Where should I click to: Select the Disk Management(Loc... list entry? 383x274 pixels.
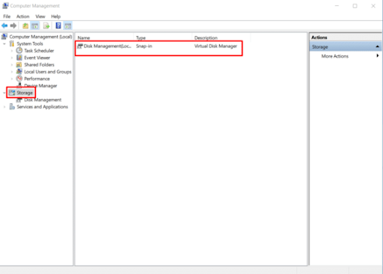tap(108, 46)
